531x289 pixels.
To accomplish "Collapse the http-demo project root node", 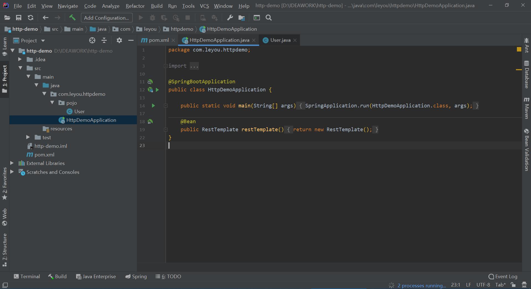I will (13, 51).
